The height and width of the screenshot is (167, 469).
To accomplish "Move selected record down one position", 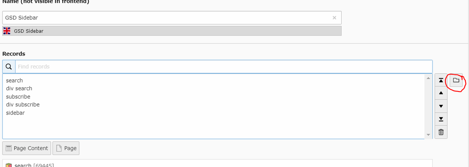I will [x=441, y=106].
